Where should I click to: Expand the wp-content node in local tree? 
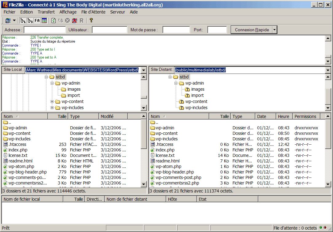click(52, 101)
